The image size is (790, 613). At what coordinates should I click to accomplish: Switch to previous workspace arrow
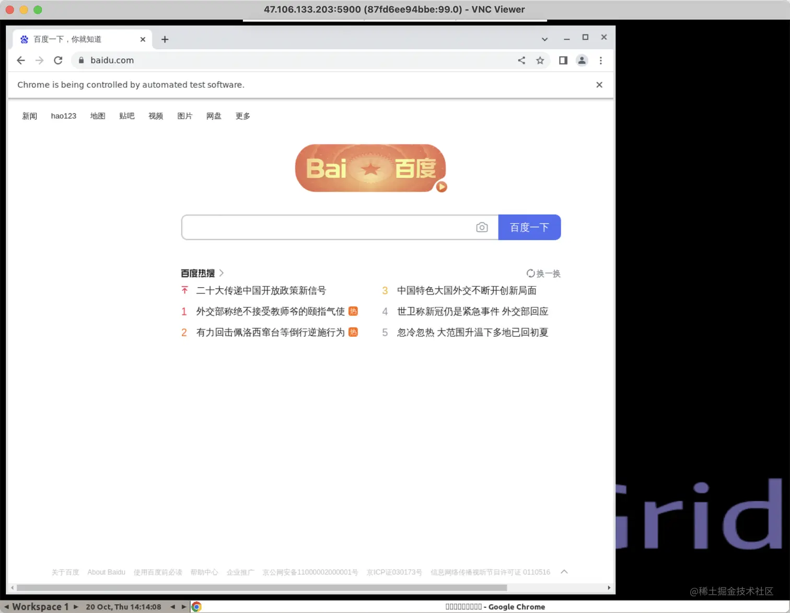[x=6, y=607]
